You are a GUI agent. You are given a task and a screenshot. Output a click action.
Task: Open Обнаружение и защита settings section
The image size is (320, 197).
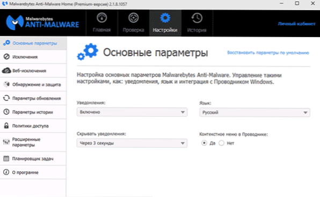coord(33,84)
